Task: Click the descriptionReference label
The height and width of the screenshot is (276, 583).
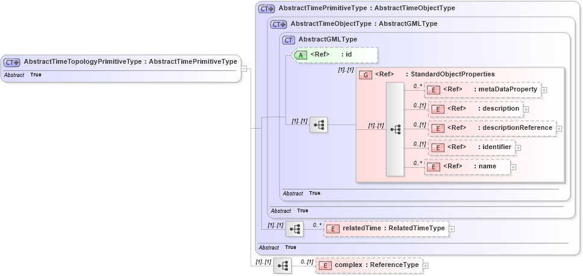Action: tap(517, 127)
